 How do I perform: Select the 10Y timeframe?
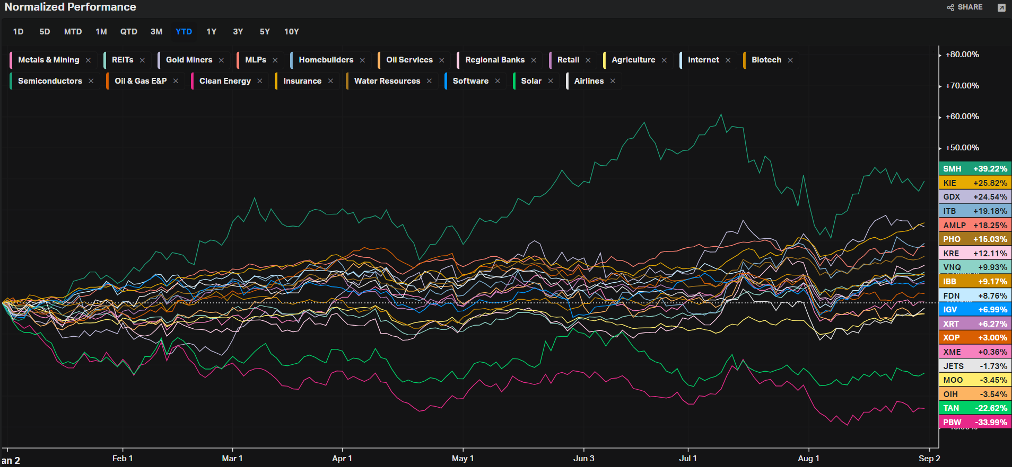(x=291, y=32)
